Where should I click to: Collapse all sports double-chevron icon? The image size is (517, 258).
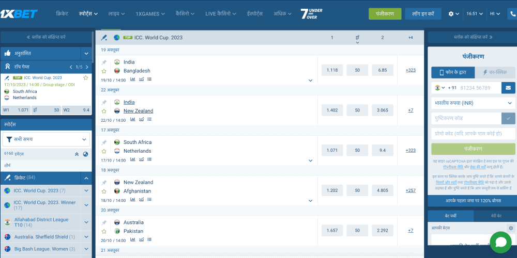77,154
